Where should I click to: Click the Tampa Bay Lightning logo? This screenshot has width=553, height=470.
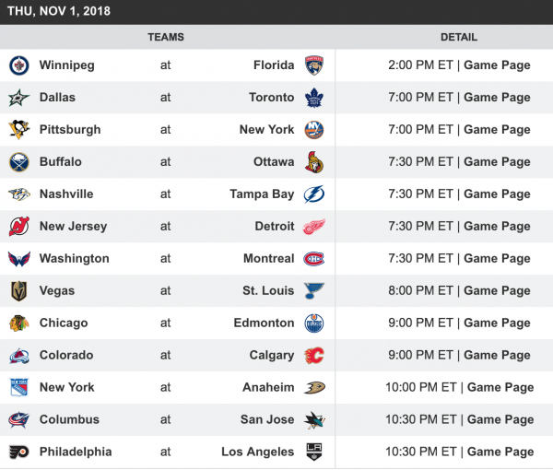(313, 194)
